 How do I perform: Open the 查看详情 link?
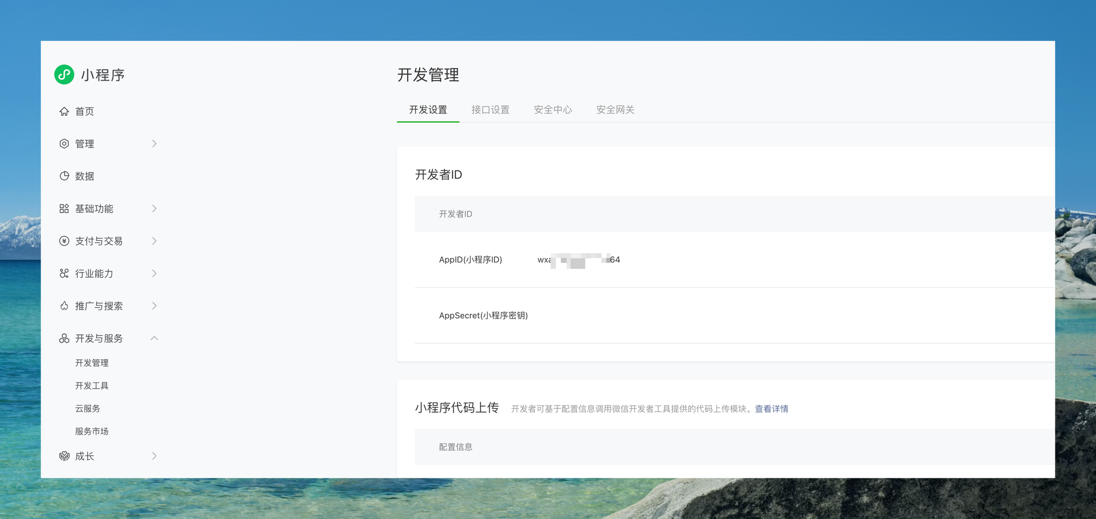pos(771,409)
